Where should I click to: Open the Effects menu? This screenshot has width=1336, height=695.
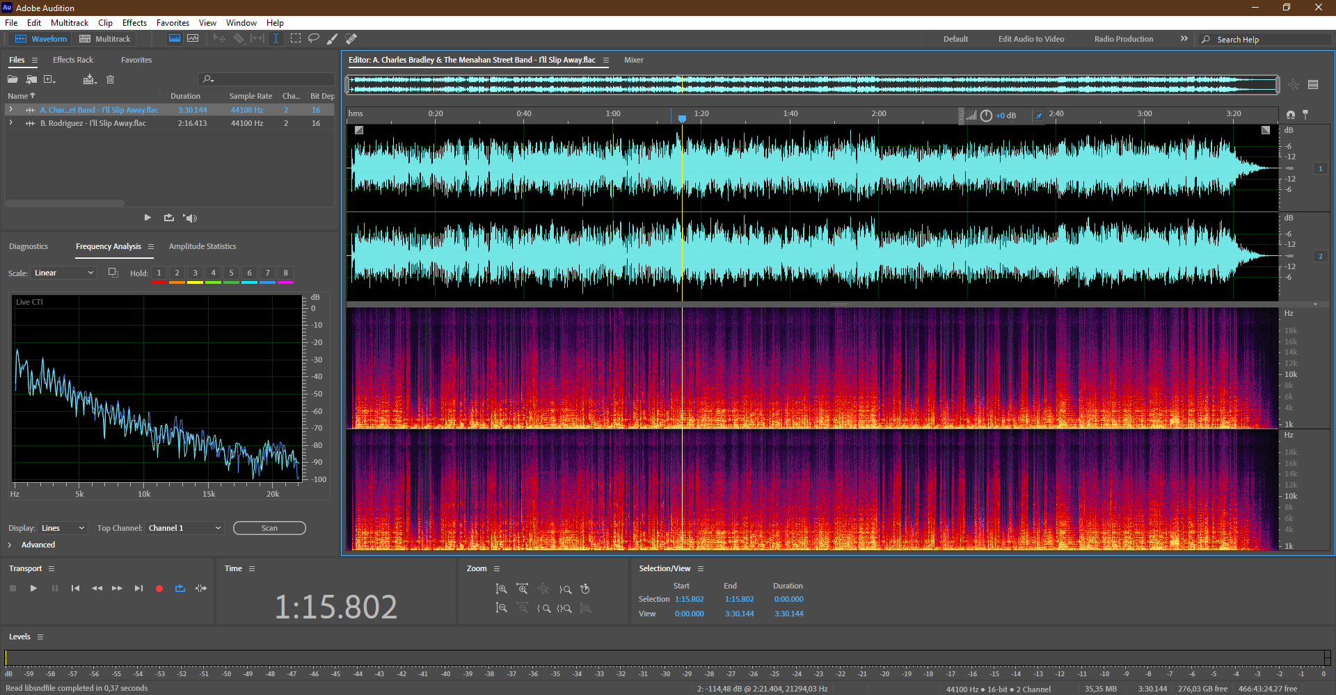click(x=134, y=23)
